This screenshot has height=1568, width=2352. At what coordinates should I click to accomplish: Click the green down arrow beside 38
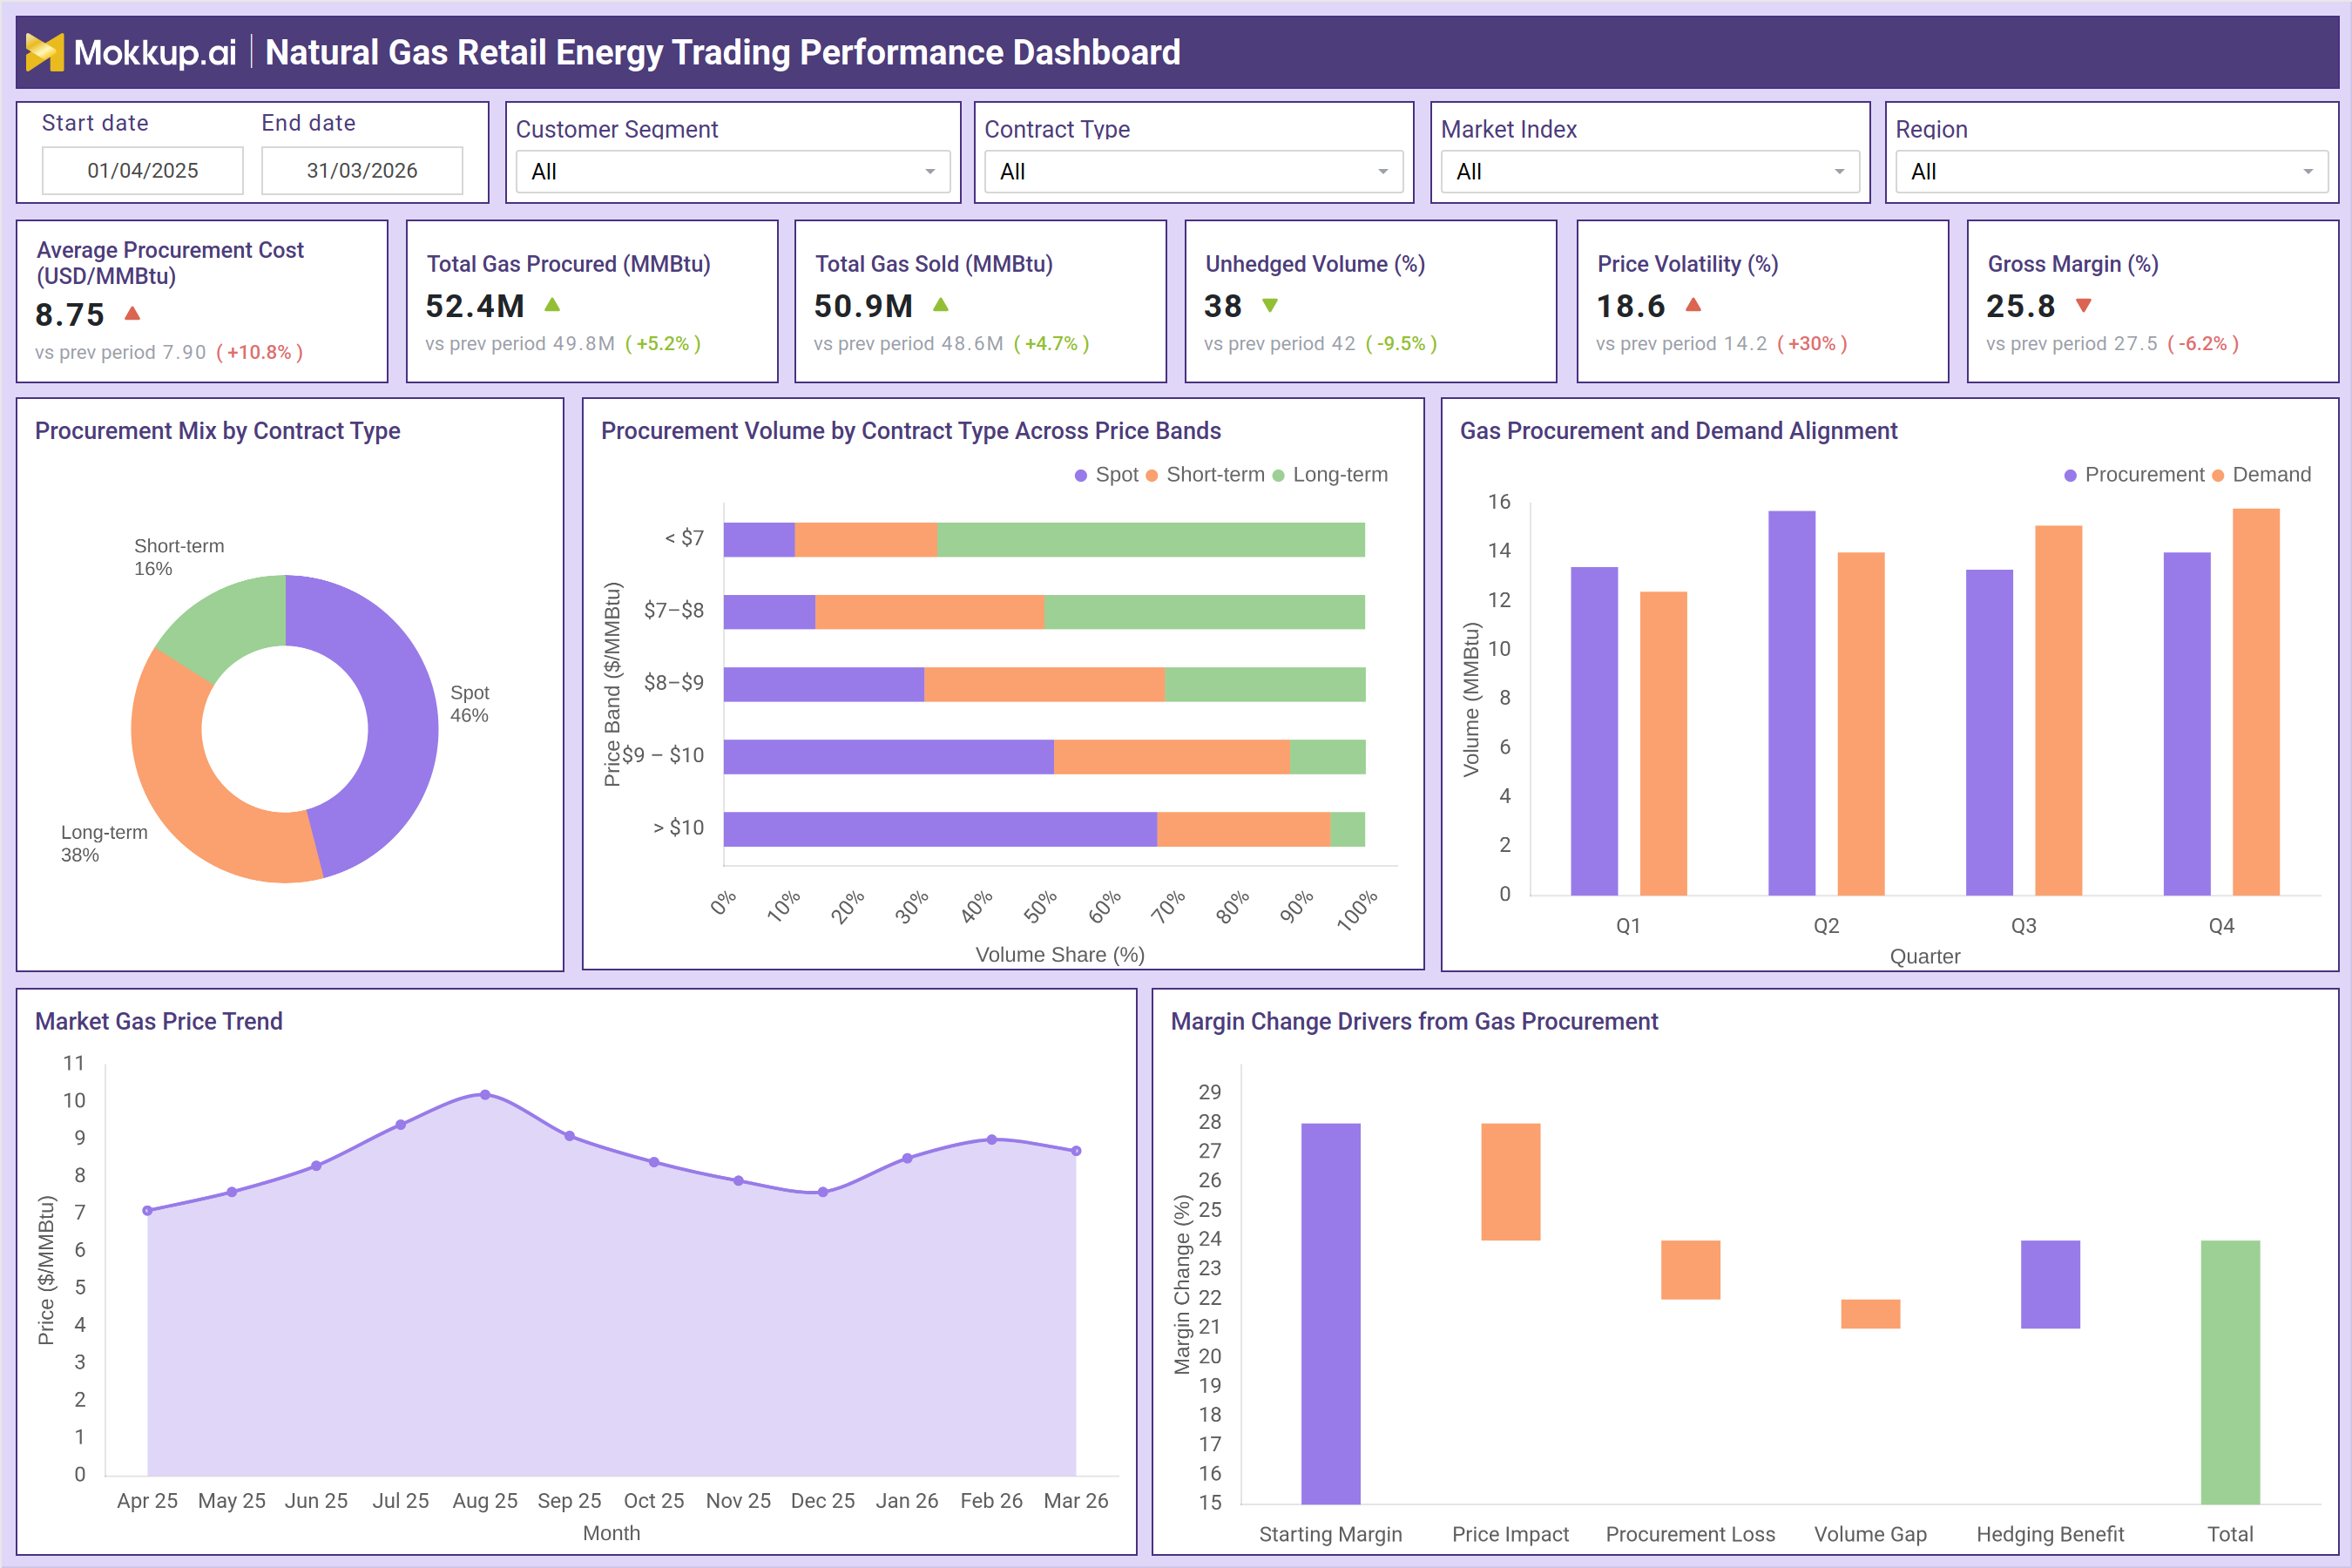point(1270,305)
